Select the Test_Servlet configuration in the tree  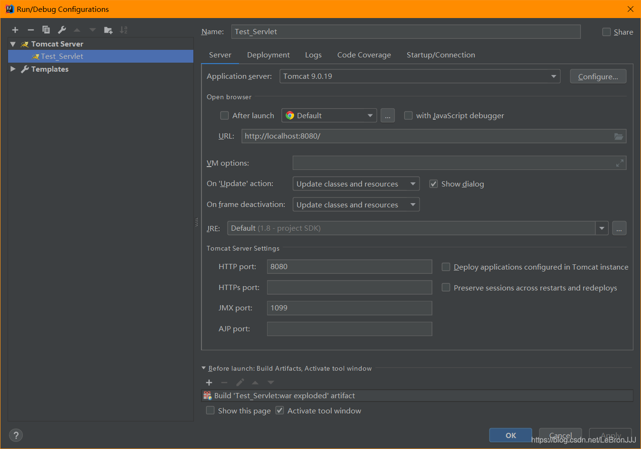pyautogui.click(x=101, y=56)
